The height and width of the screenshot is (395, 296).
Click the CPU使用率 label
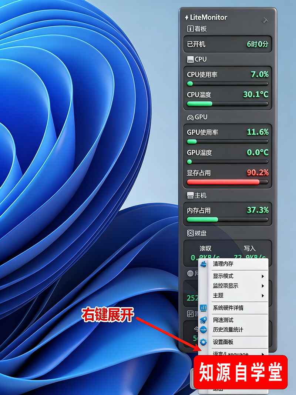click(x=202, y=74)
